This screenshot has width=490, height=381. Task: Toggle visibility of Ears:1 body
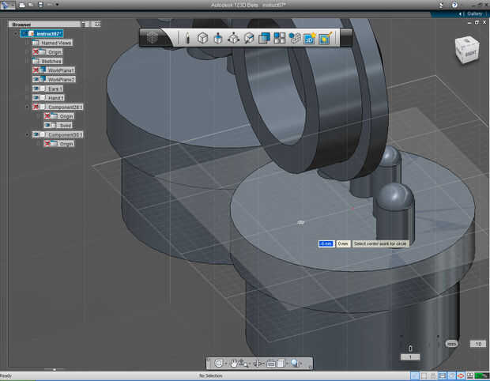click(36, 89)
